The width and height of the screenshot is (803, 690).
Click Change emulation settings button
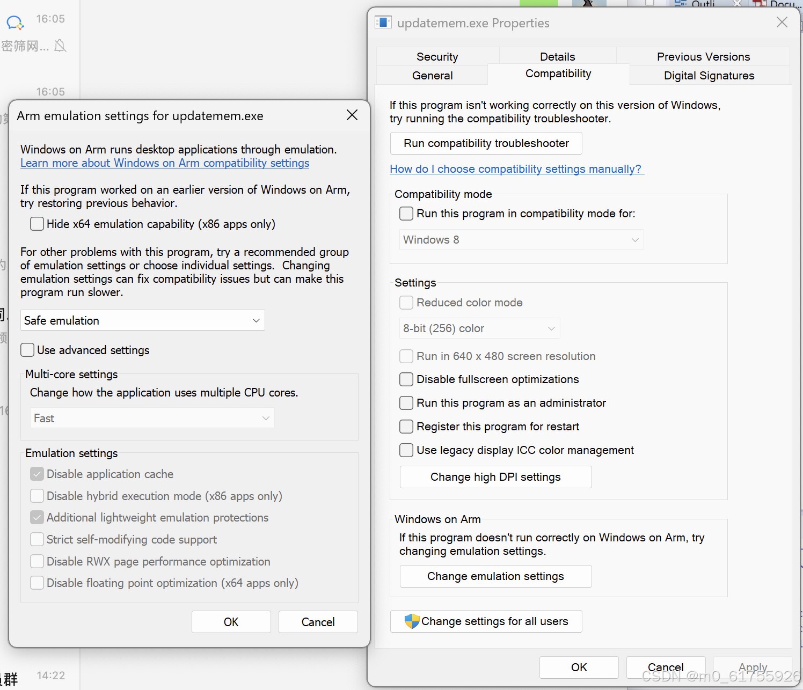pos(495,576)
